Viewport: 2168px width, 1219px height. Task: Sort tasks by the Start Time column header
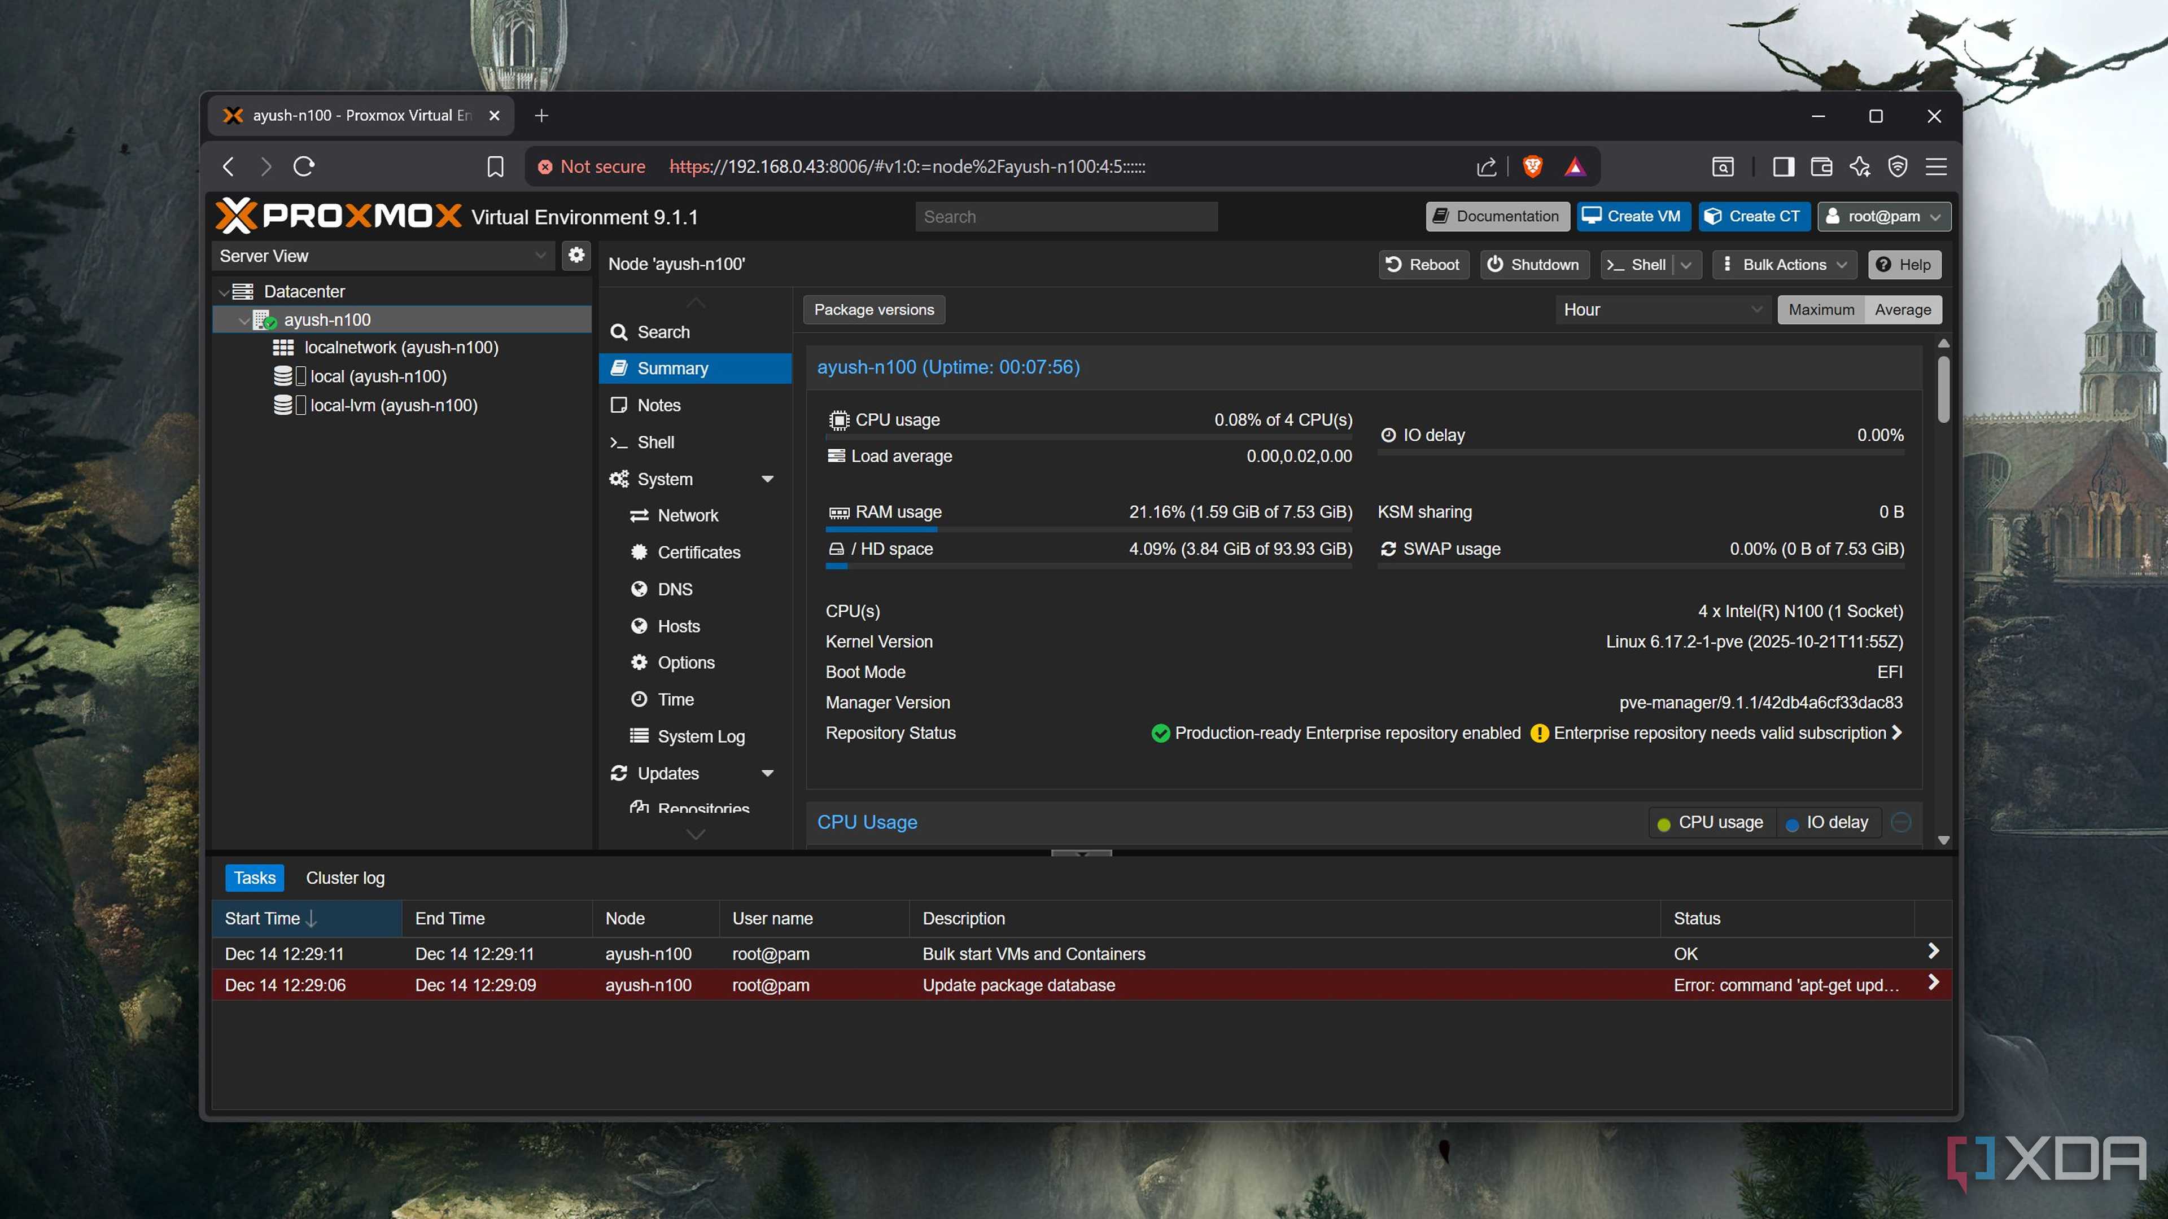point(307,919)
